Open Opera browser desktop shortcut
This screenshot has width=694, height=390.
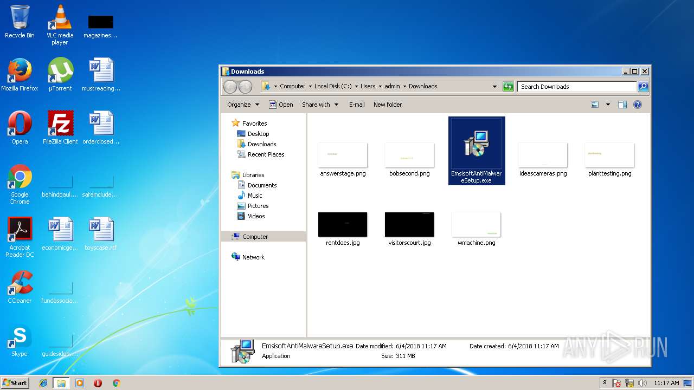click(x=20, y=128)
